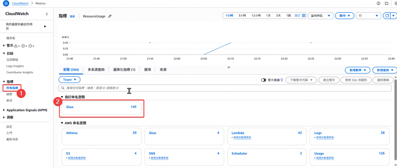The width and height of the screenshot is (397, 168).
Task: Collapse the AWS 命名空間 section
Action: pos(62,123)
